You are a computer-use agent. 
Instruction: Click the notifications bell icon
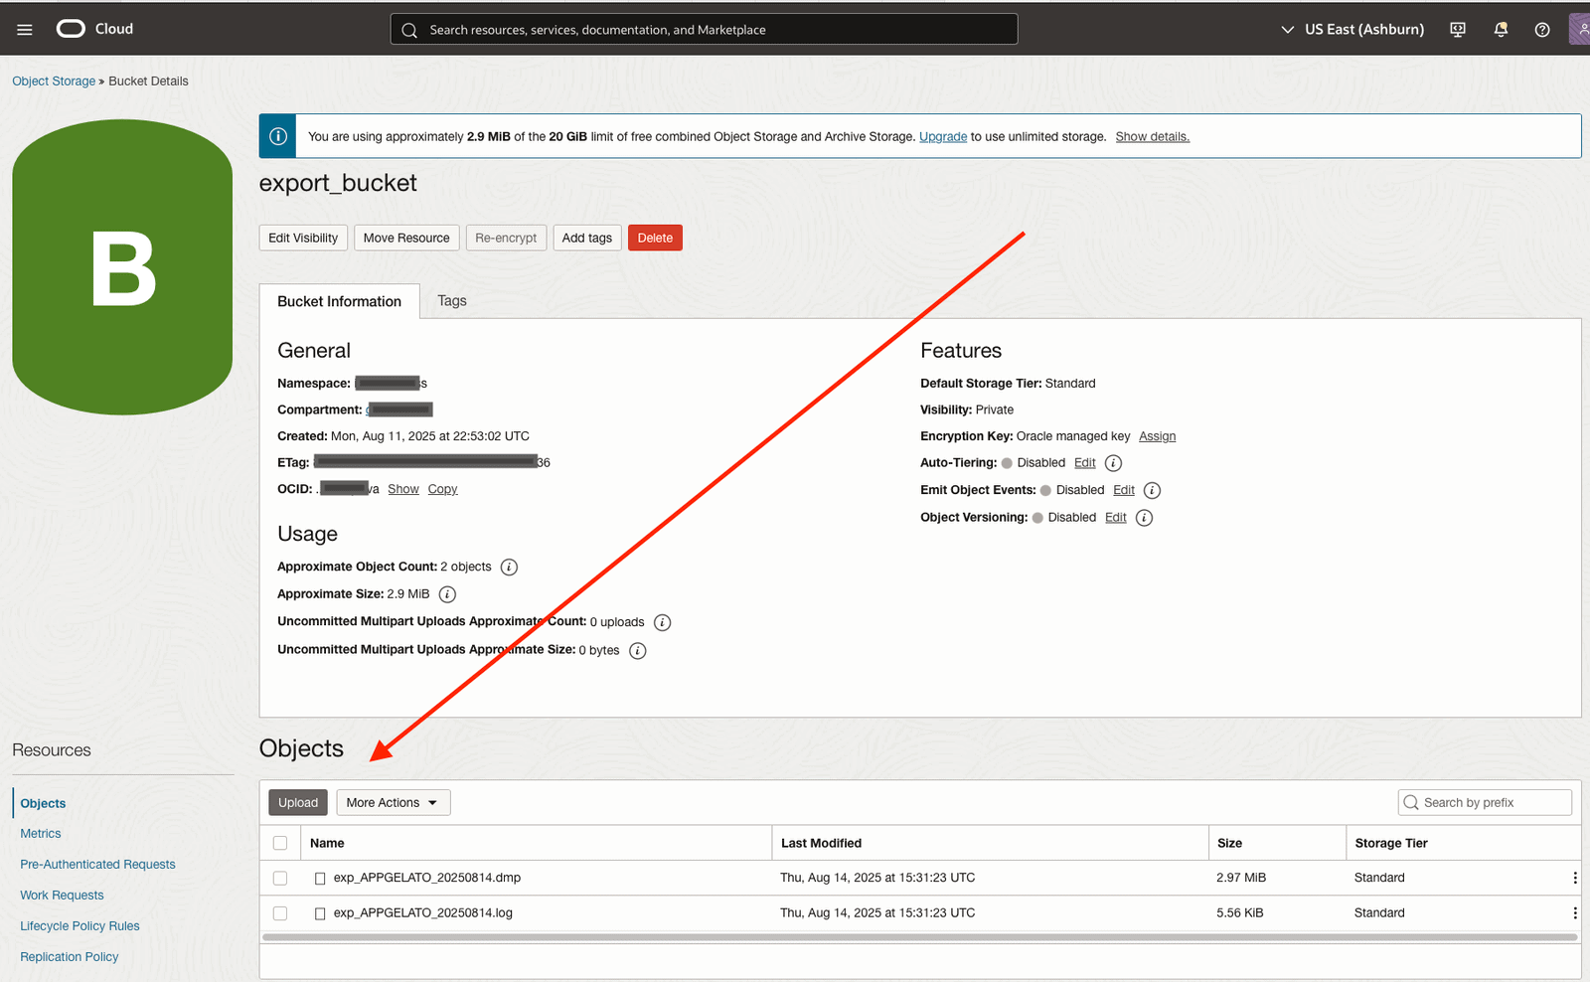[1501, 30]
